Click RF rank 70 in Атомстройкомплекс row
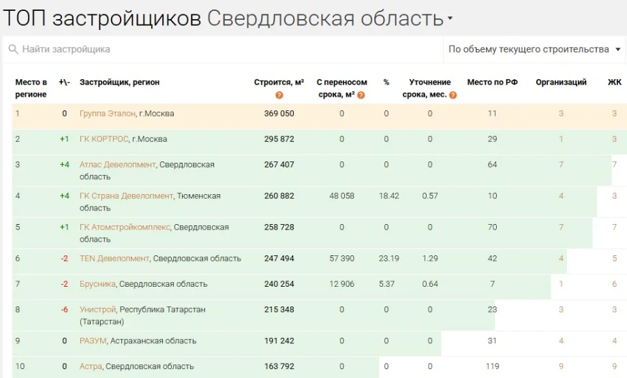This screenshot has width=627, height=378. 492,227
